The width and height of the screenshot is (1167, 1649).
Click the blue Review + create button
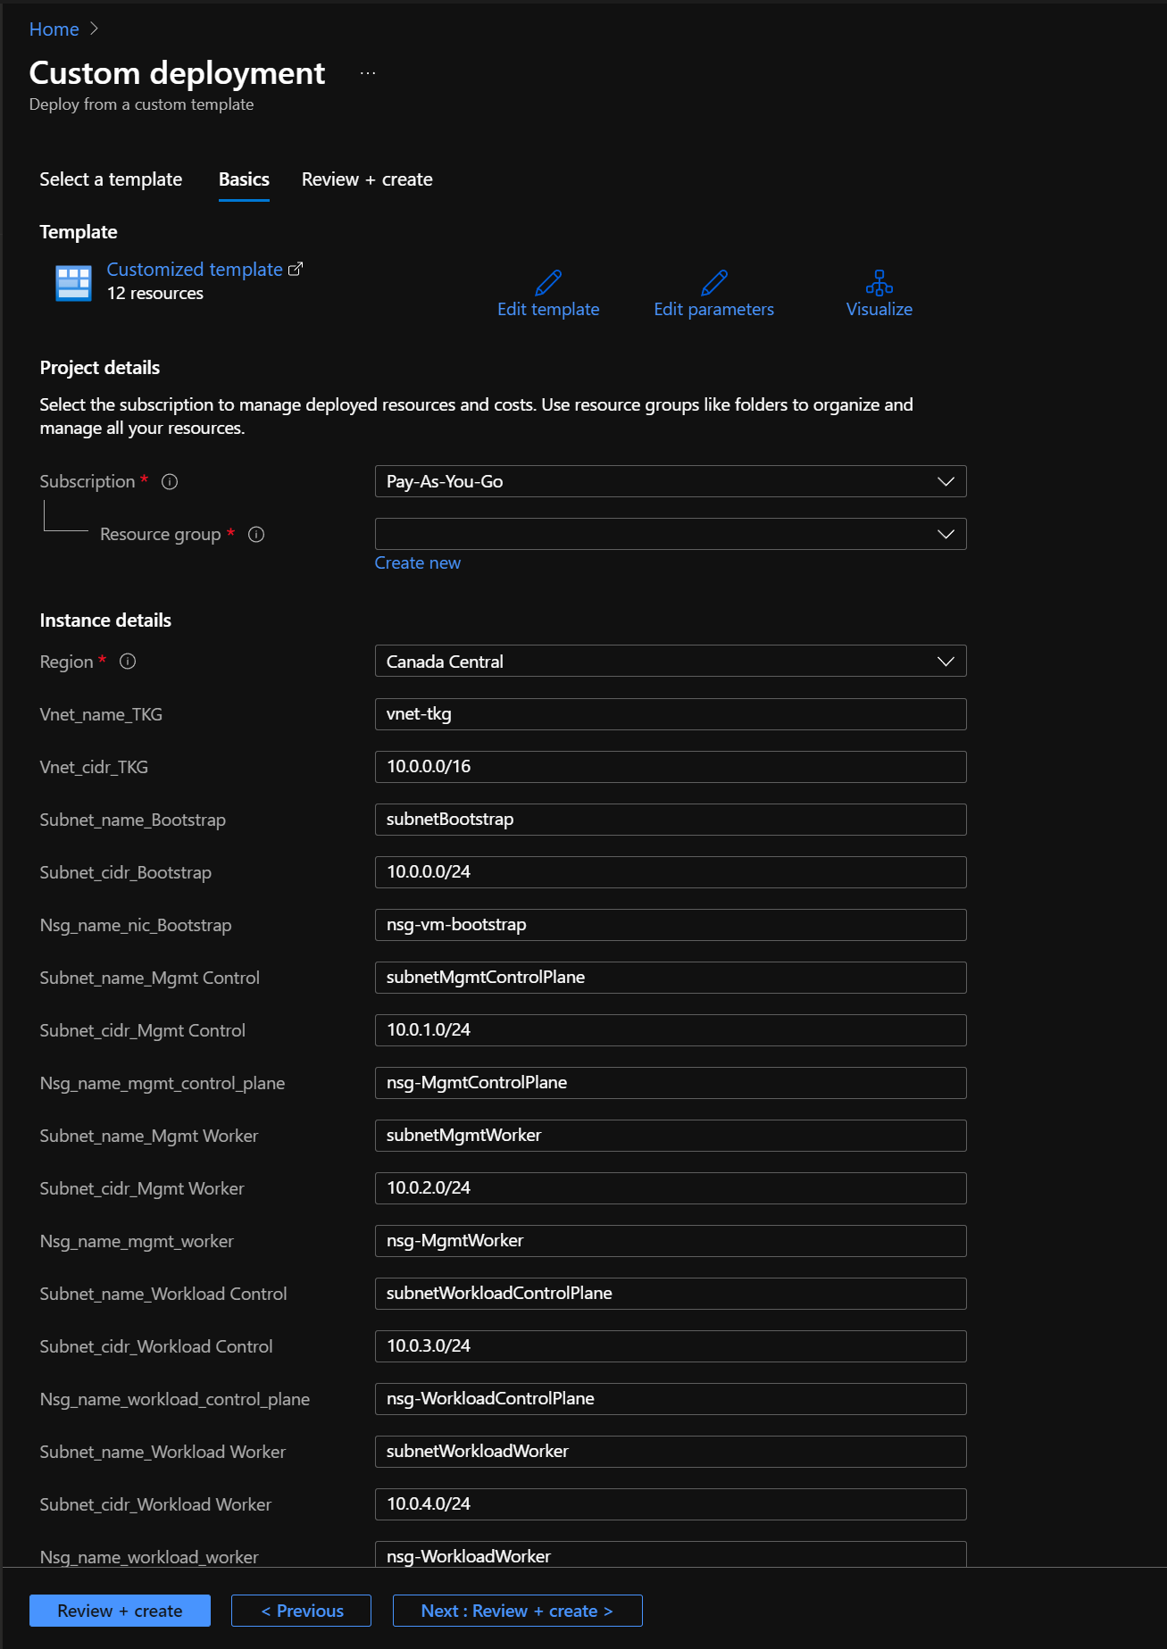point(120,1611)
